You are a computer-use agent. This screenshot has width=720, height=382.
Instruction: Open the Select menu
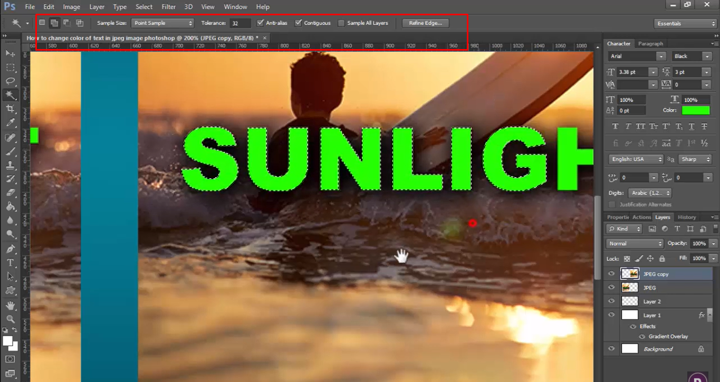143,6
